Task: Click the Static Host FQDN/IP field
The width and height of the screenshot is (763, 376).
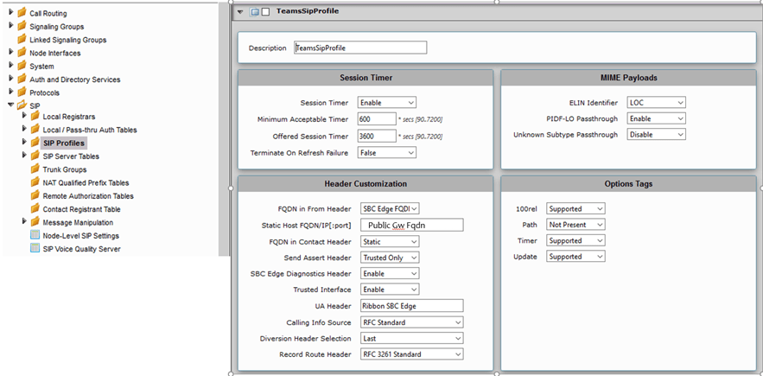Action: (x=411, y=225)
